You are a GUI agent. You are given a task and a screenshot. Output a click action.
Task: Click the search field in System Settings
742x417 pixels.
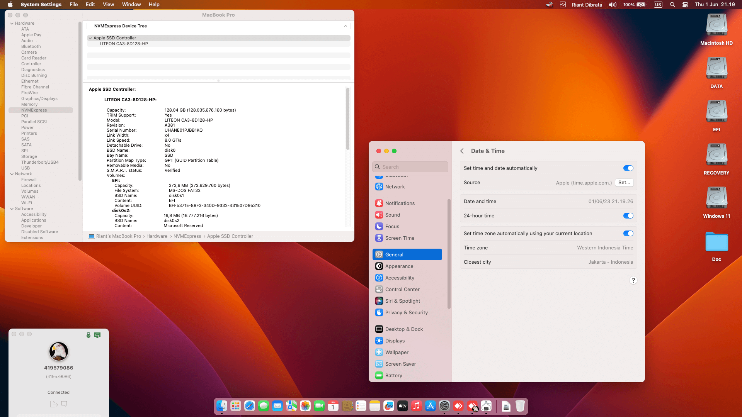point(410,167)
